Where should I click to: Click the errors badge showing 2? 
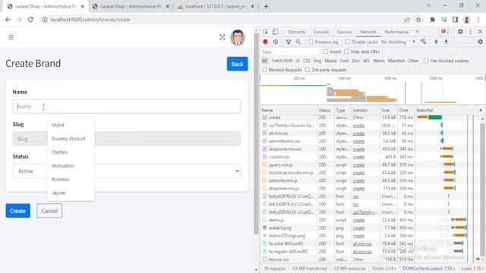445,32
